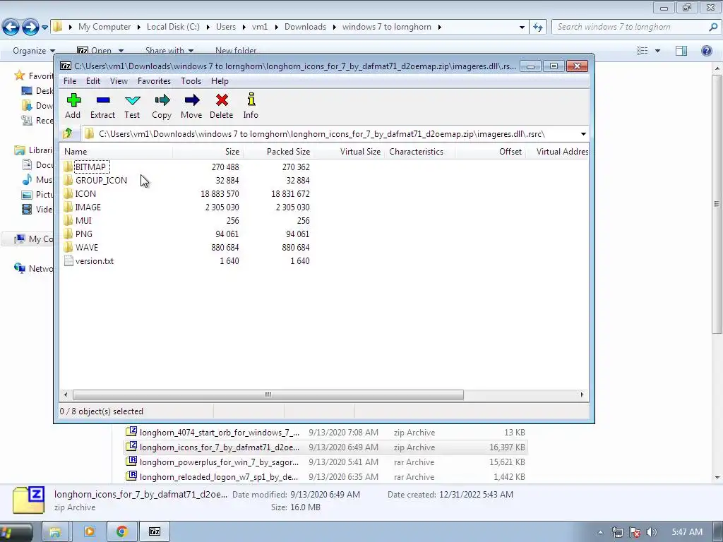Screen dimensions: 723x542
Task: Select the BITMAP folder icon
Action: tap(68, 167)
